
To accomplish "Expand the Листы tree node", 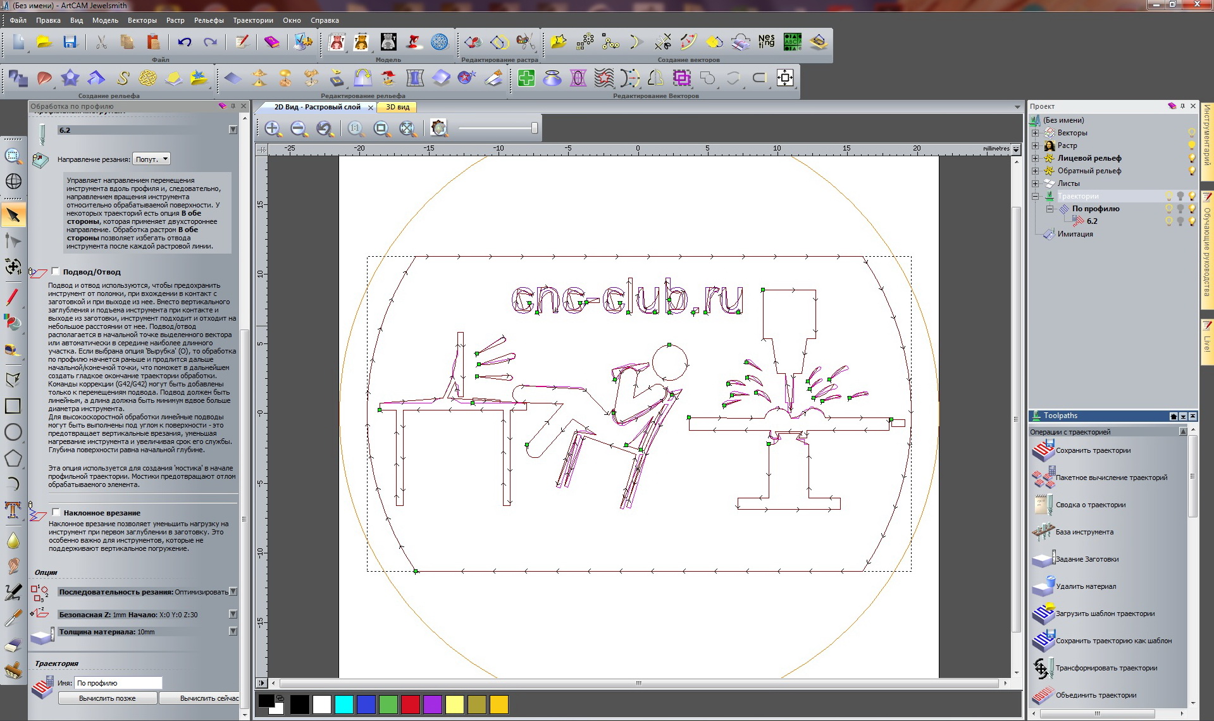I will tap(1036, 183).
